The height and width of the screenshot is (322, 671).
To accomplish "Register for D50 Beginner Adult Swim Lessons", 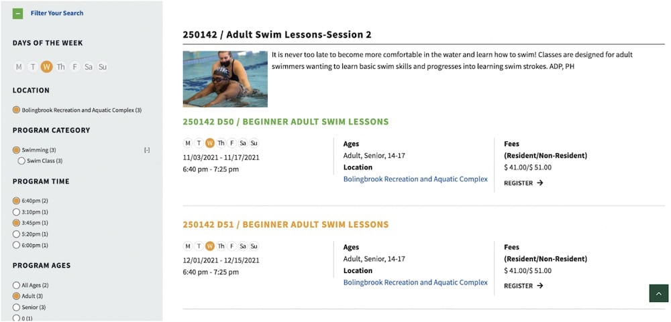I will pos(523,183).
